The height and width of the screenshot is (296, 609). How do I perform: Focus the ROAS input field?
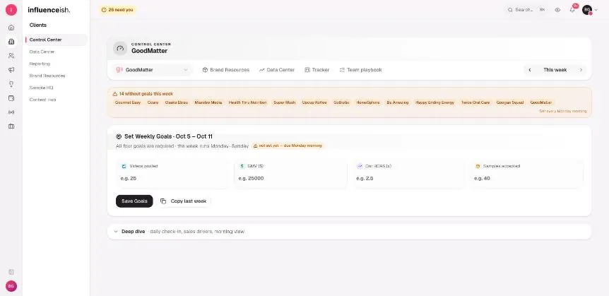(x=408, y=178)
